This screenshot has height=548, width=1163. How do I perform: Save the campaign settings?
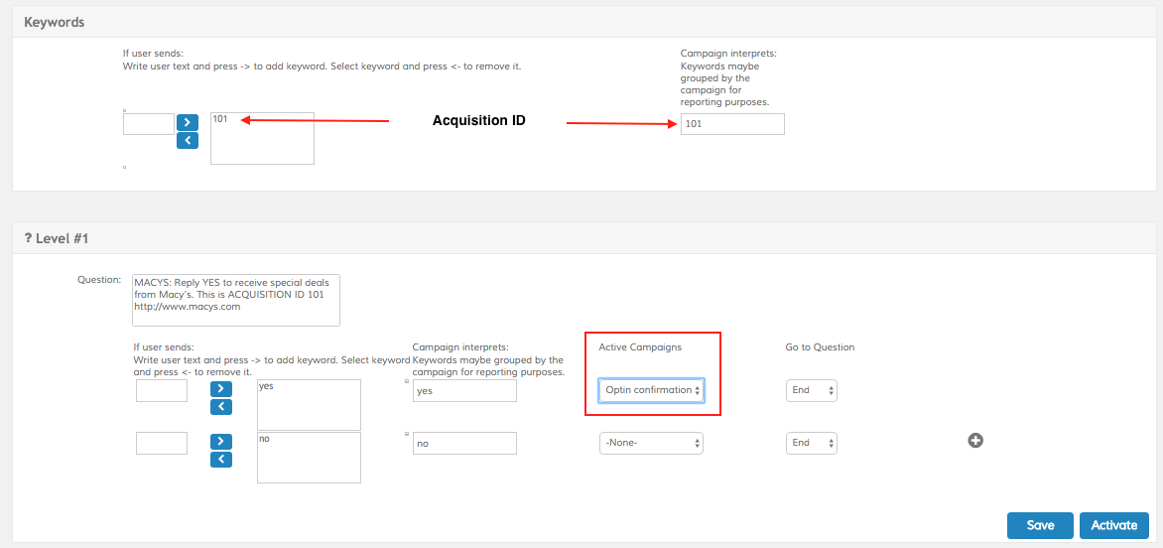tap(1040, 525)
